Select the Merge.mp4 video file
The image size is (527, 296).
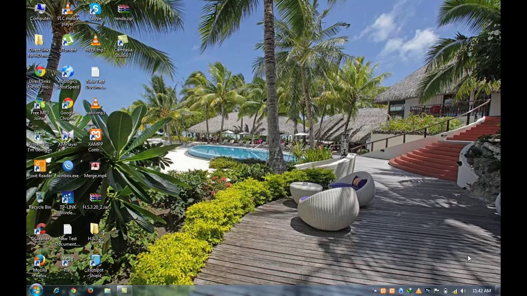(95, 169)
